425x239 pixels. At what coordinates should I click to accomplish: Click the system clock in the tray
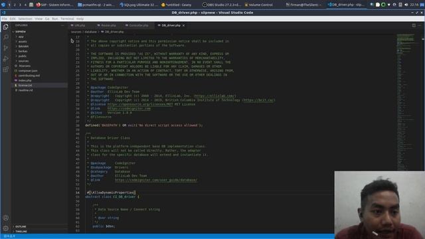pos(414,5)
